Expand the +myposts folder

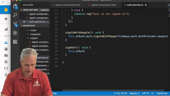coord(35,34)
